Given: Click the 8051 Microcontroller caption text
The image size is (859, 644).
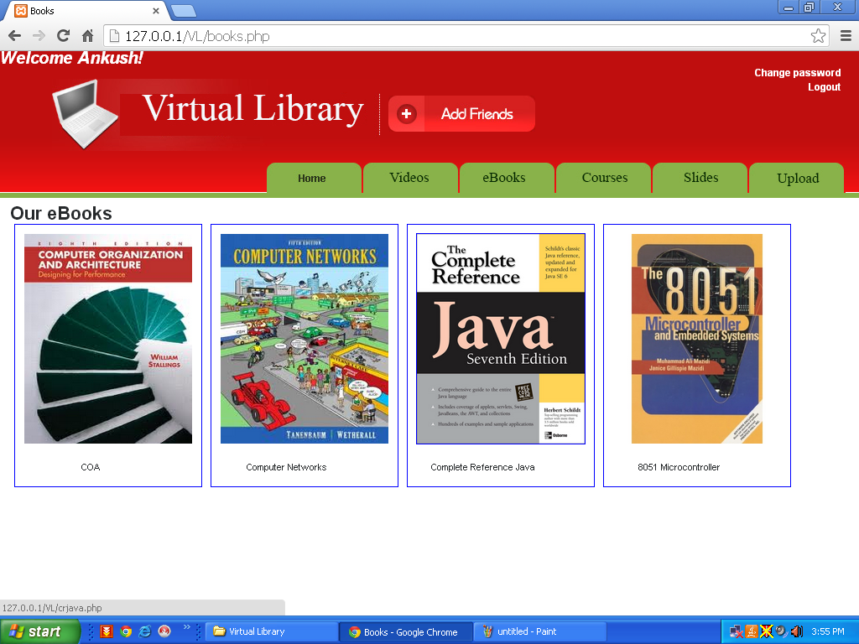Looking at the screenshot, I should coord(679,467).
